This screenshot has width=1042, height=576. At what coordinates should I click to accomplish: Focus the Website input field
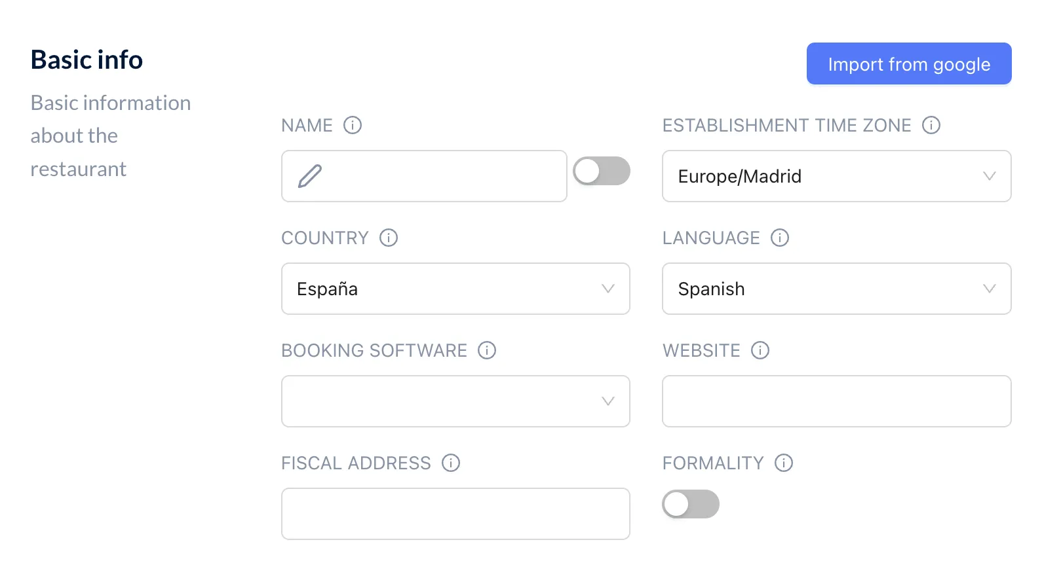pyautogui.click(x=837, y=401)
